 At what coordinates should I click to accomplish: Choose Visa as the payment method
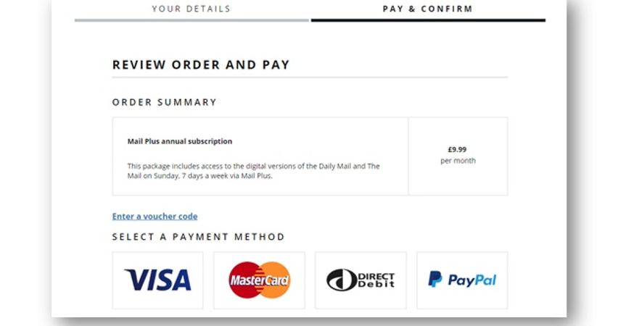(x=157, y=280)
